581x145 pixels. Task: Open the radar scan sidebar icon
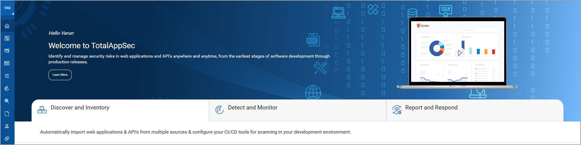[7, 89]
